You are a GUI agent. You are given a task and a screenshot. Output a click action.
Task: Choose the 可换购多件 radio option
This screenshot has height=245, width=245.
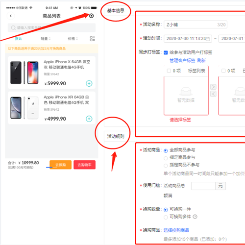point(166,217)
